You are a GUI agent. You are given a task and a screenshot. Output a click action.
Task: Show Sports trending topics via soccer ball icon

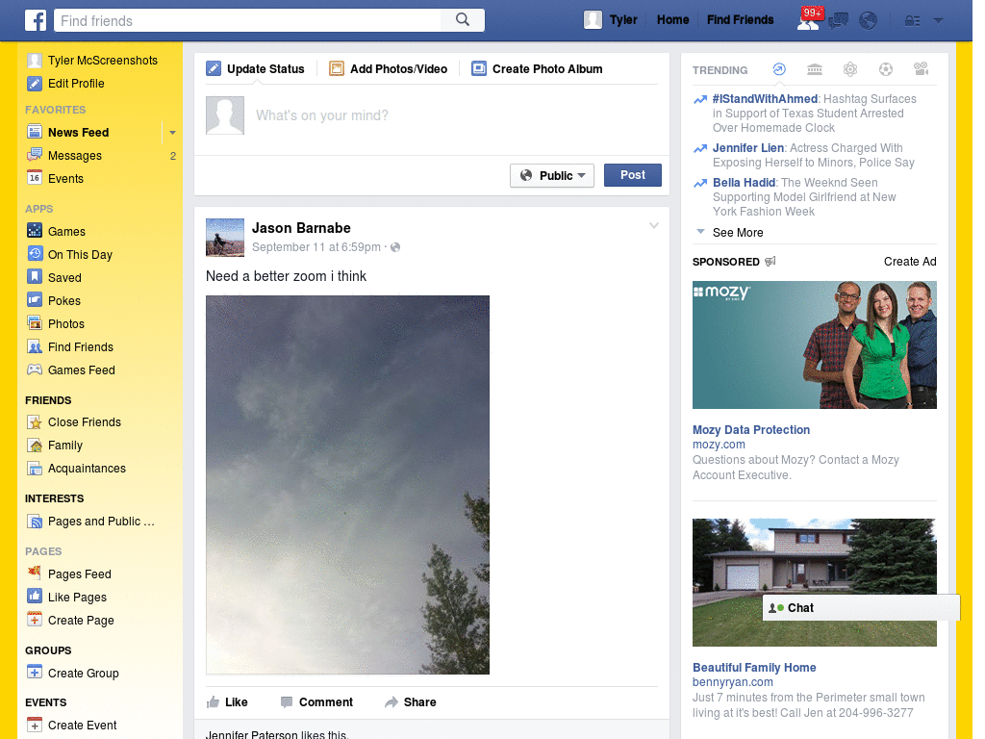886,69
